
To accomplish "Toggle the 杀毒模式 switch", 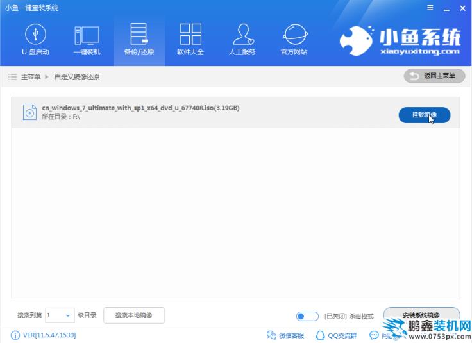I will (x=307, y=316).
